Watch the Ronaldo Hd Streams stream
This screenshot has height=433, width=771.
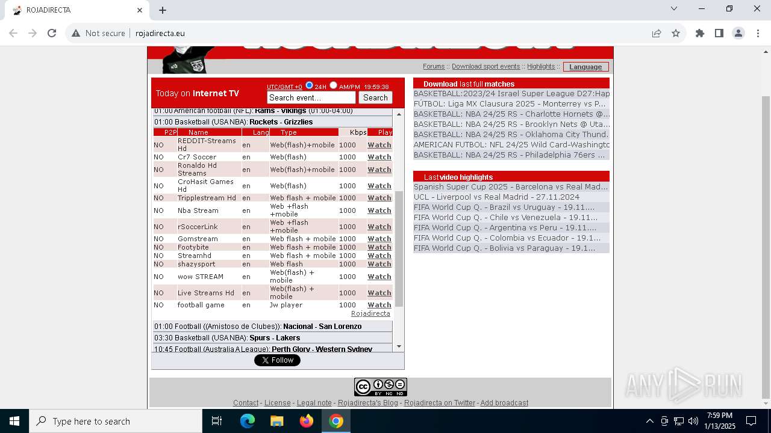pyautogui.click(x=379, y=170)
